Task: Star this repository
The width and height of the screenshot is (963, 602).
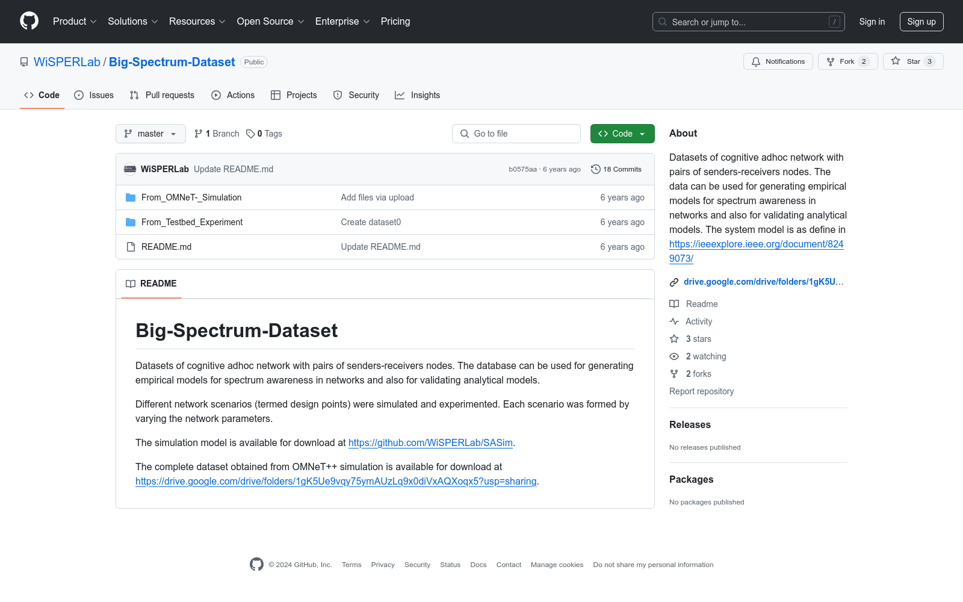Action: pos(913,61)
